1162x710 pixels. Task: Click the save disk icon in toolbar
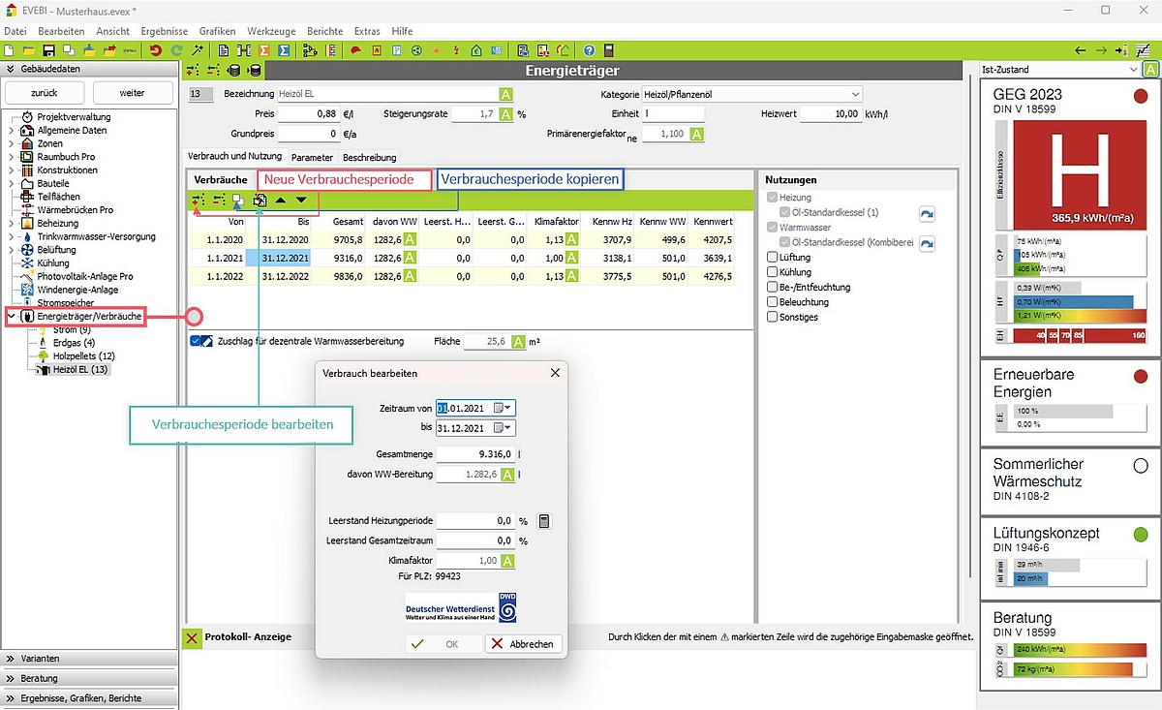(x=48, y=50)
